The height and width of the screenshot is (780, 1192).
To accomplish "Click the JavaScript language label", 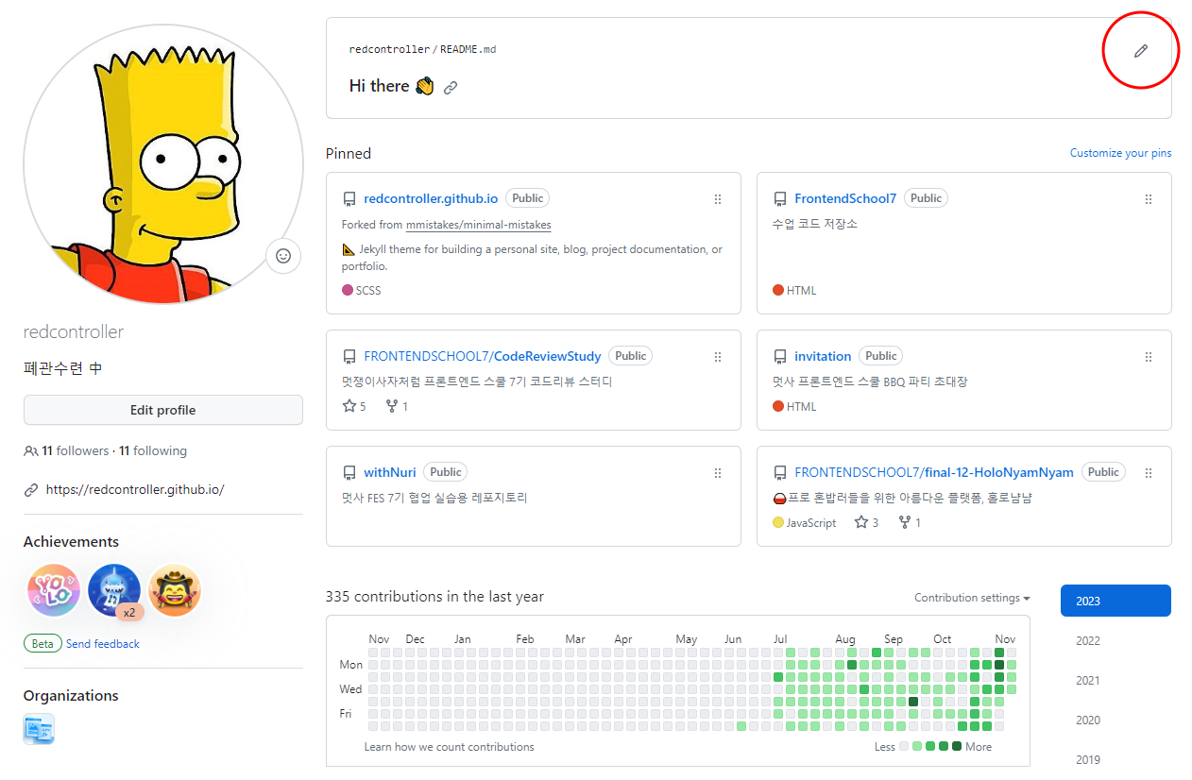I will point(811,523).
